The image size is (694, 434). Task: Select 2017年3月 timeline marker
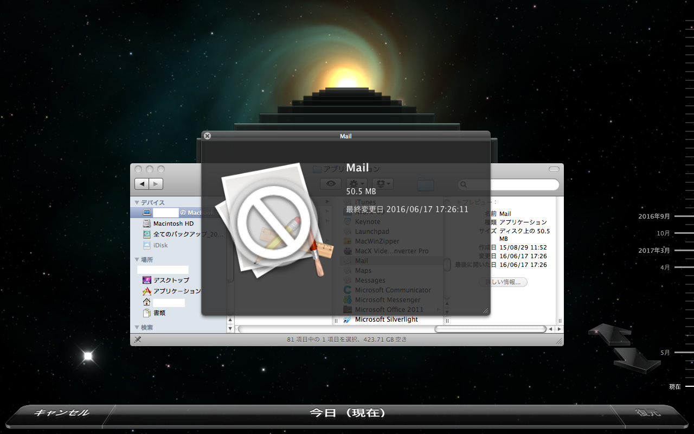pyautogui.click(x=654, y=251)
